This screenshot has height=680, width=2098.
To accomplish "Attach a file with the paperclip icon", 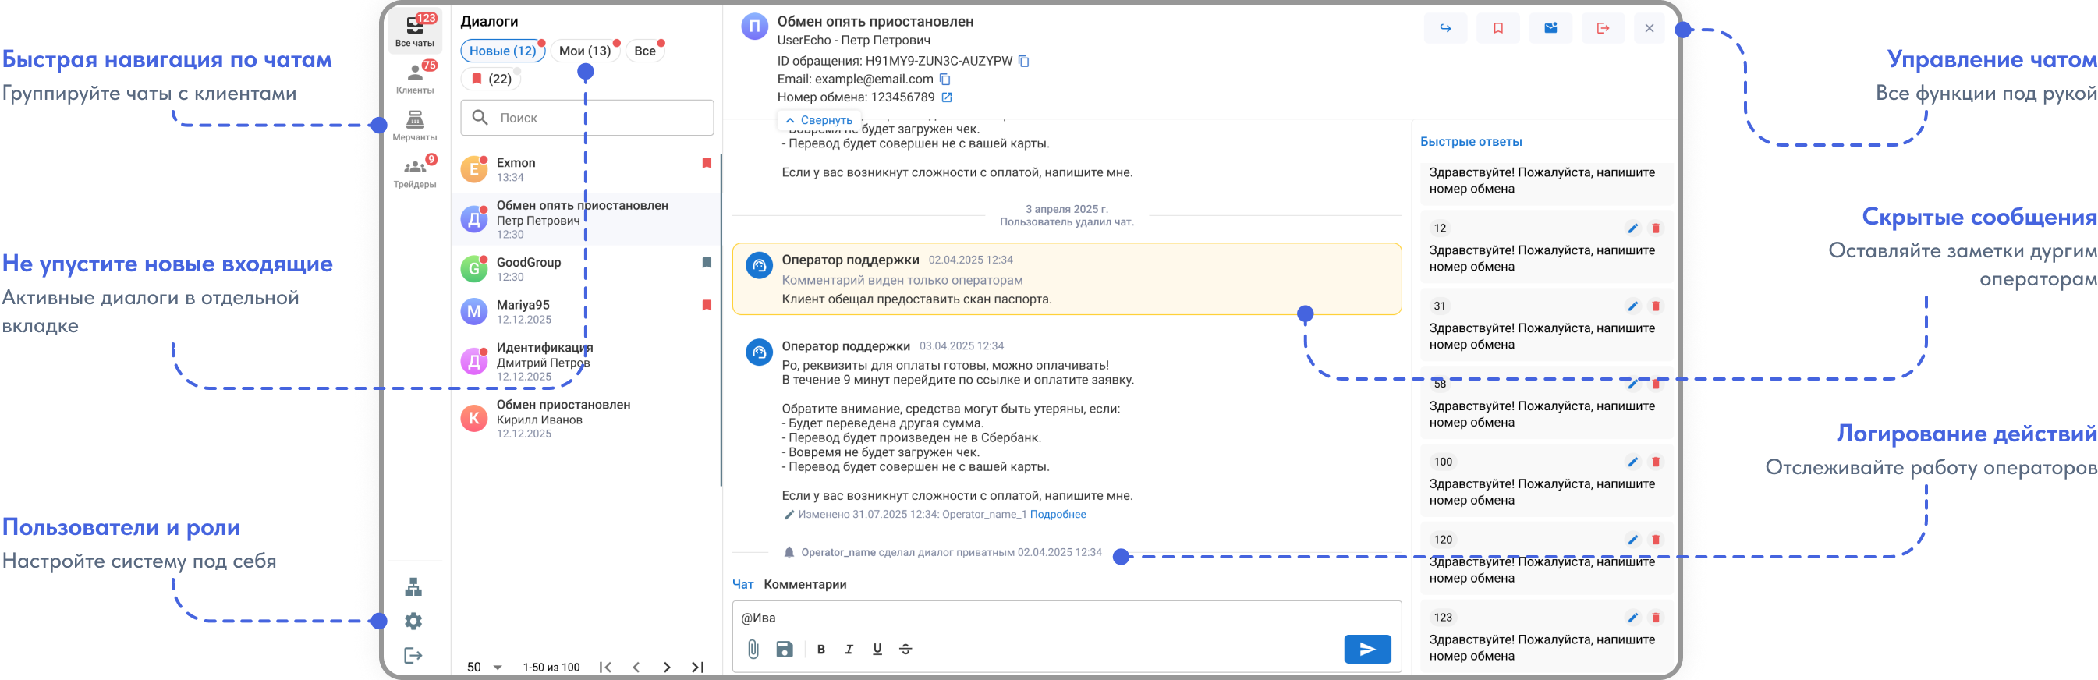I will click(x=753, y=649).
